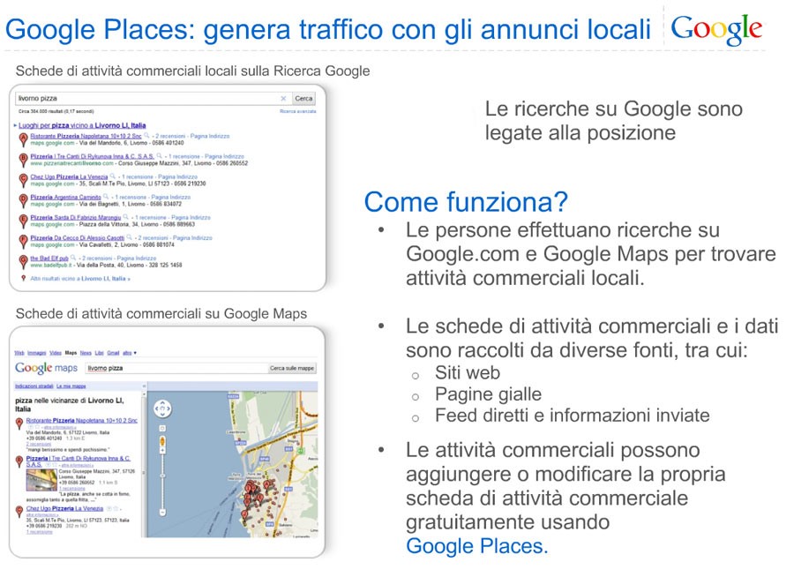Screen dimensions: 794x577
Task: Open 'Le mie mappe' link
Action: click(x=71, y=386)
